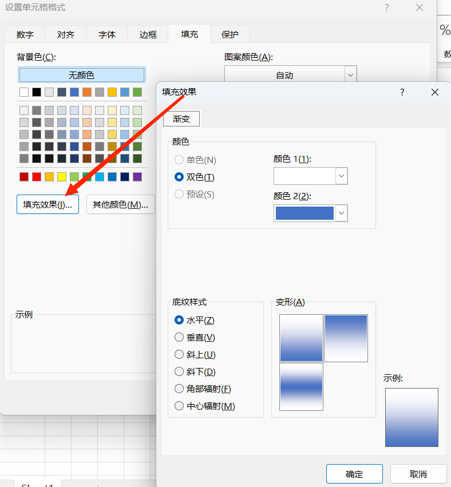Open help in 设置单元格格式 dialog

(387, 7)
